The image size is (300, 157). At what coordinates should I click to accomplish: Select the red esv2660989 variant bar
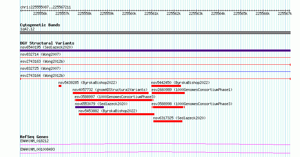tap(168, 93)
